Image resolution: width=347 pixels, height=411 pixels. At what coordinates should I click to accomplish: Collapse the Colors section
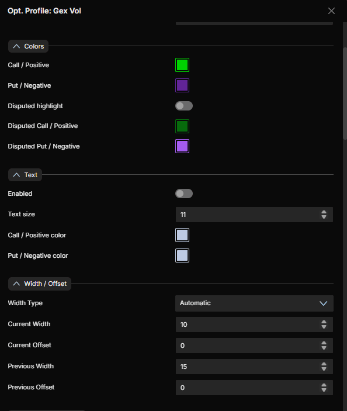(x=28, y=46)
